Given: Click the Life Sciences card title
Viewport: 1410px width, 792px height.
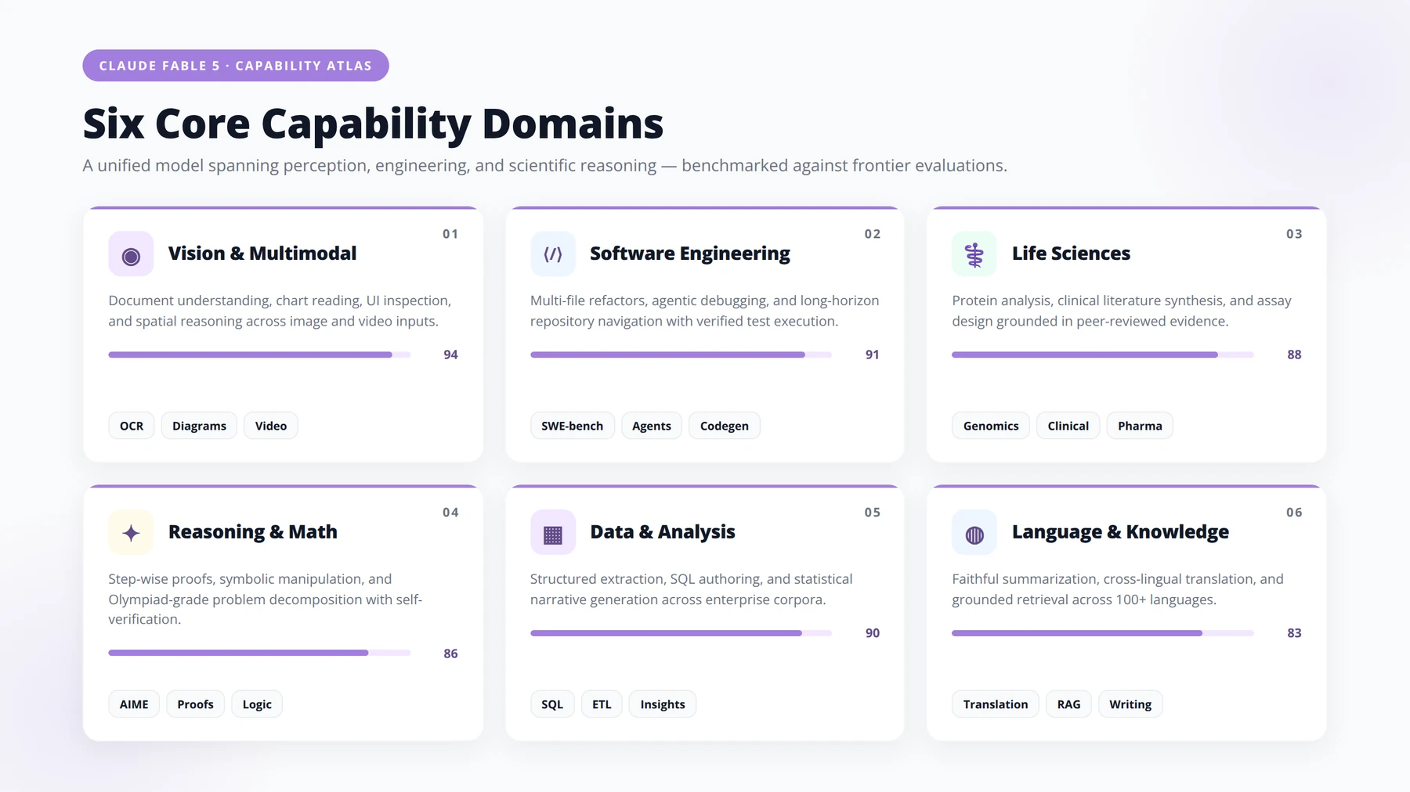Looking at the screenshot, I should click(1071, 254).
